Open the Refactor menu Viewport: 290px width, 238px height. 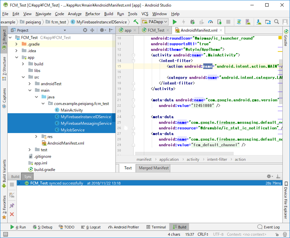click(93, 14)
